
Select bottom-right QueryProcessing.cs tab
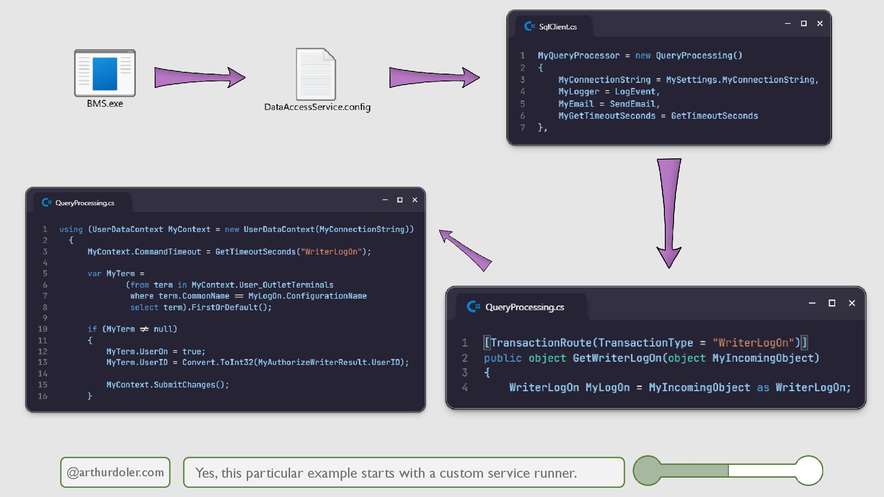(x=524, y=307)
